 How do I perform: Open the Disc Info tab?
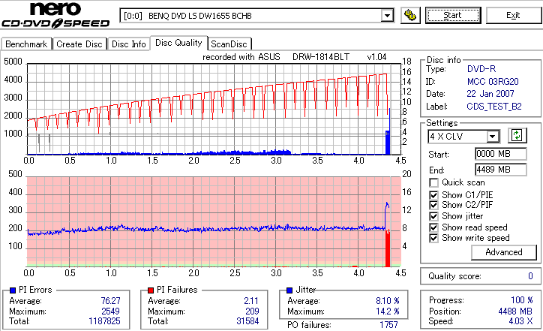pyautogui.click(x=128, y=44)
